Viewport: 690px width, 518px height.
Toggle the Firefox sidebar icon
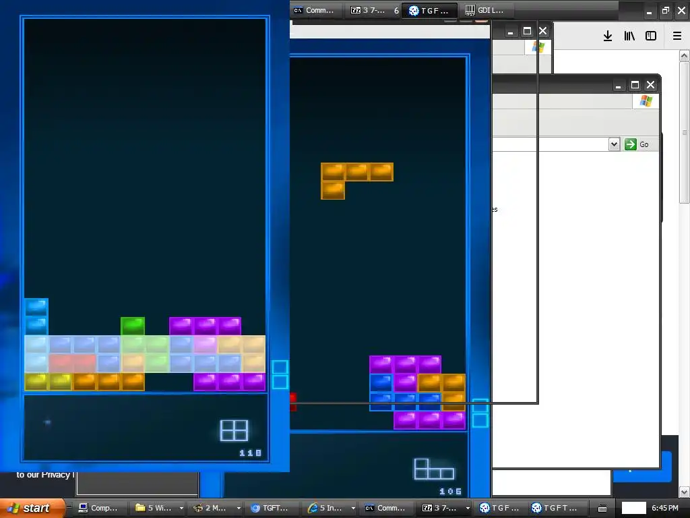tap(651, 36)
